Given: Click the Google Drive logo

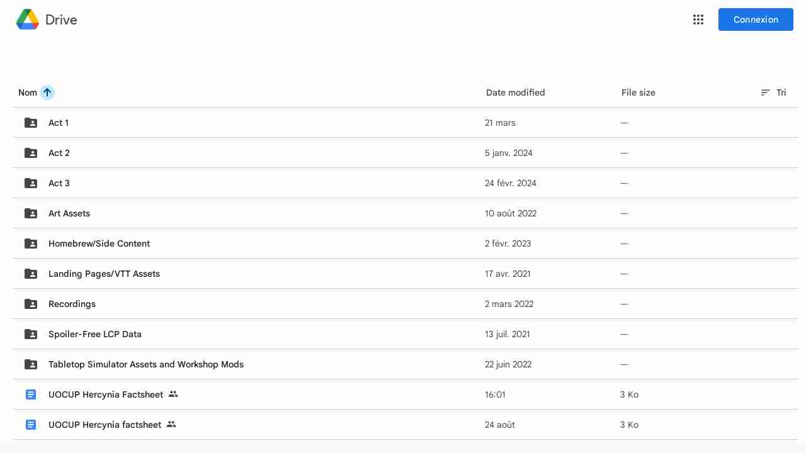Looking at the screenshot, I should 28,20.
